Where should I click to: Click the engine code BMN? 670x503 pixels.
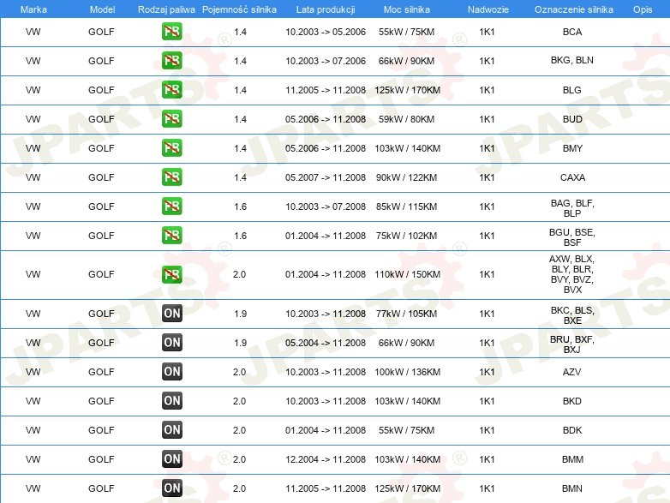point(572,488)
